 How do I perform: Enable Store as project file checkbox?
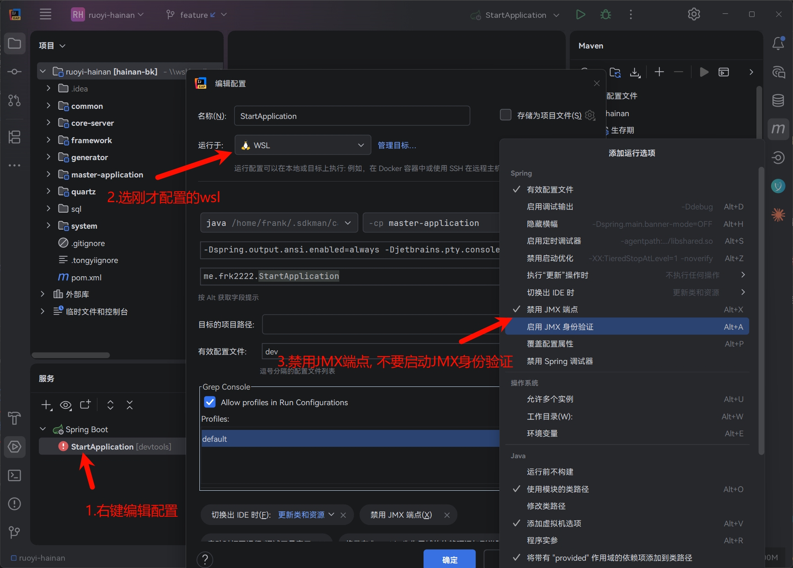[505, 115]
